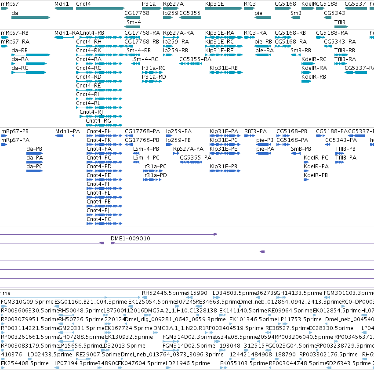The height and width of the screenshot is (370, 374).
Task: Click the CG5343 gene label
Action: 334,13
